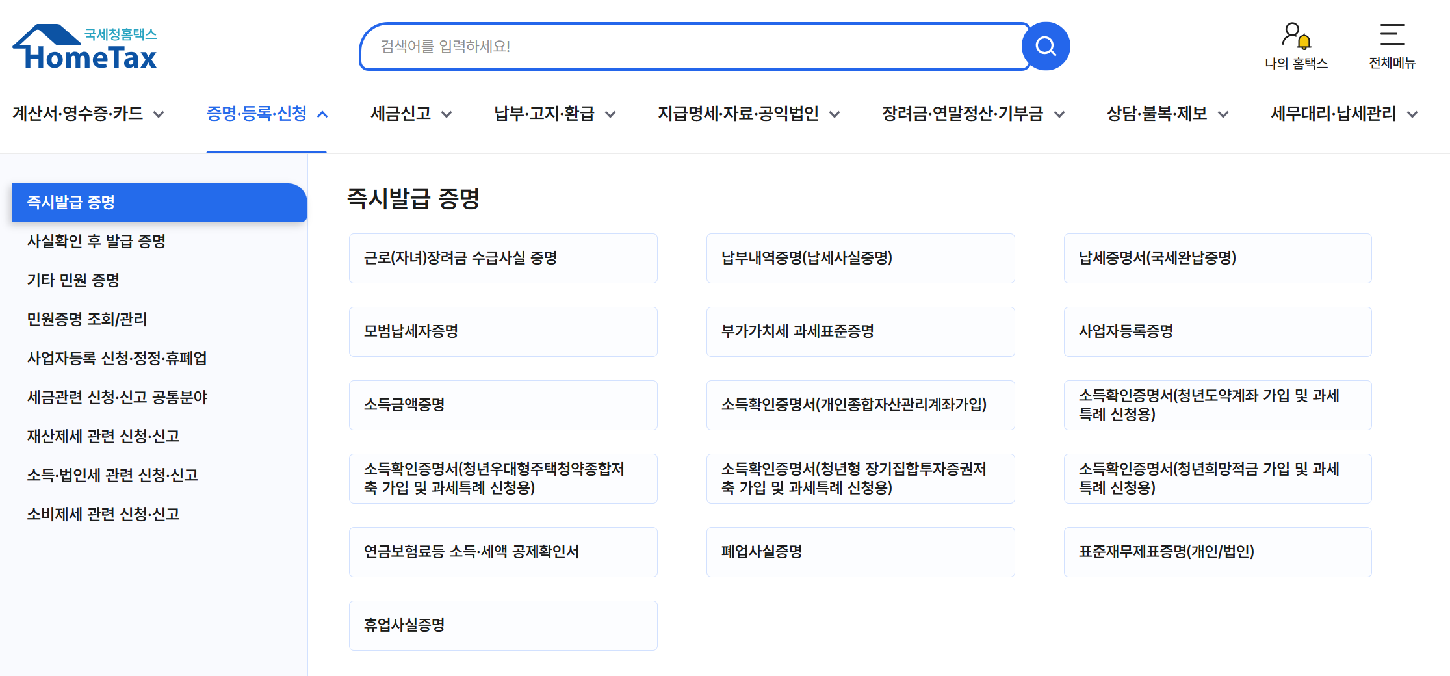
Task: Open 납세증명서(국세완납증명) card
Action: click(x=1217, y=258)
